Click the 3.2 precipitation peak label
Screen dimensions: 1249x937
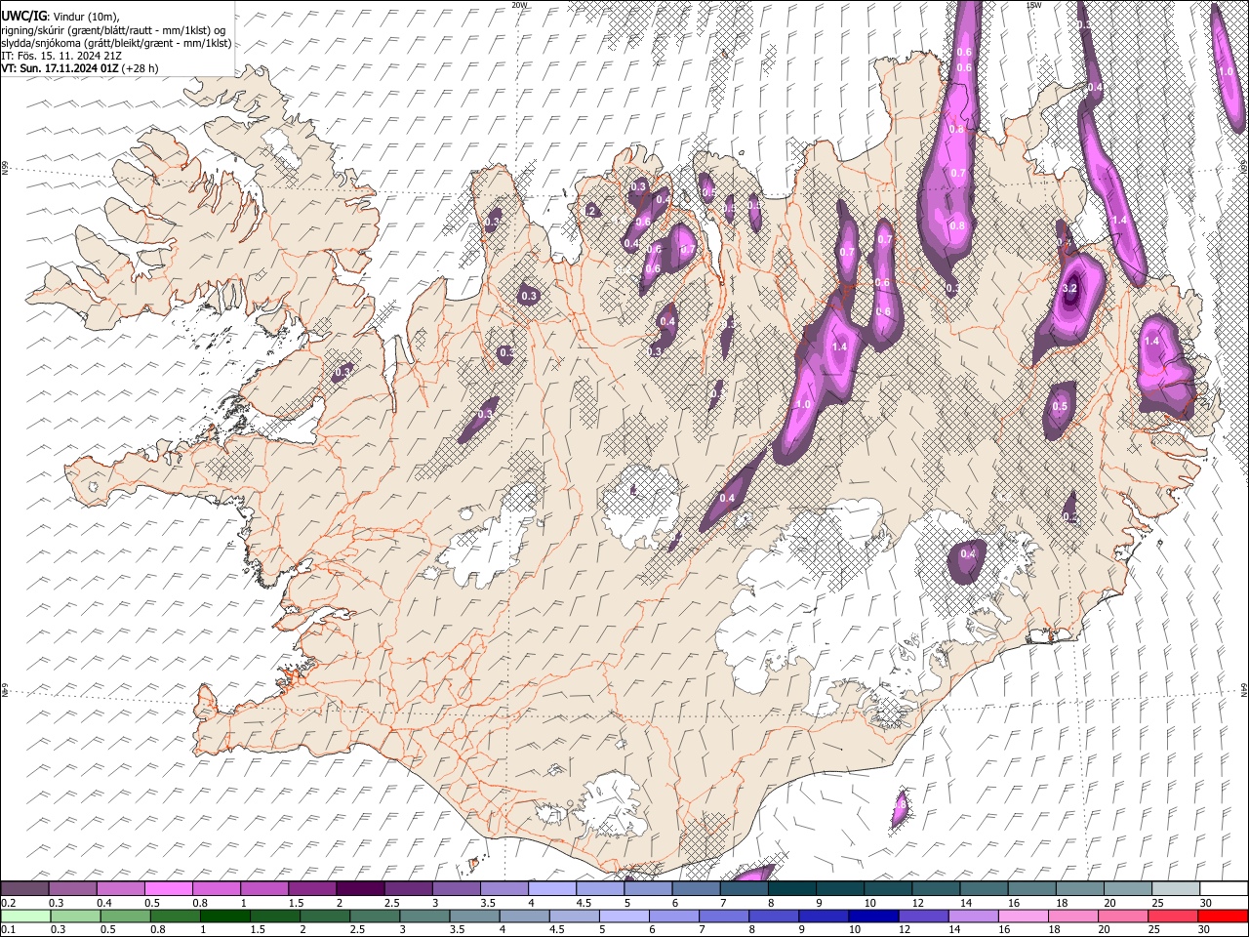coord(1069,288)
